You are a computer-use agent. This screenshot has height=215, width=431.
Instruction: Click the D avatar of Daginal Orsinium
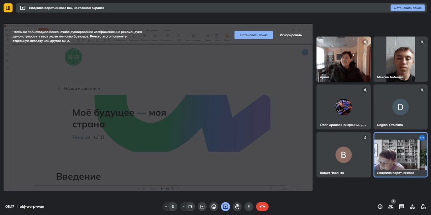click(x=400, y=107)
